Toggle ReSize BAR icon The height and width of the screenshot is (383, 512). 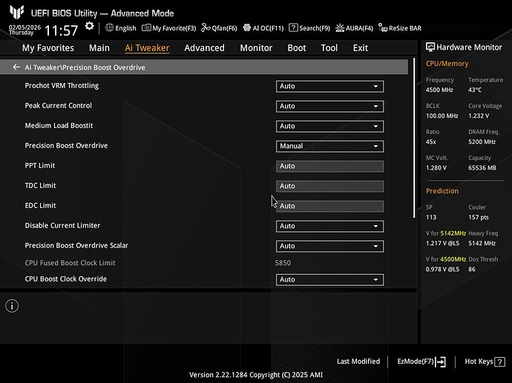383,27
